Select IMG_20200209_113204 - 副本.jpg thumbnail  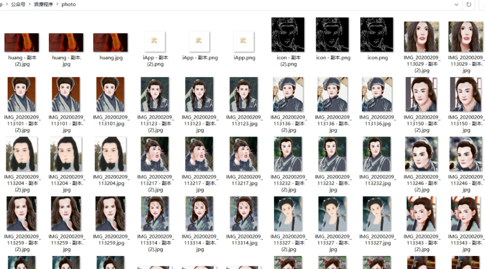66,154
